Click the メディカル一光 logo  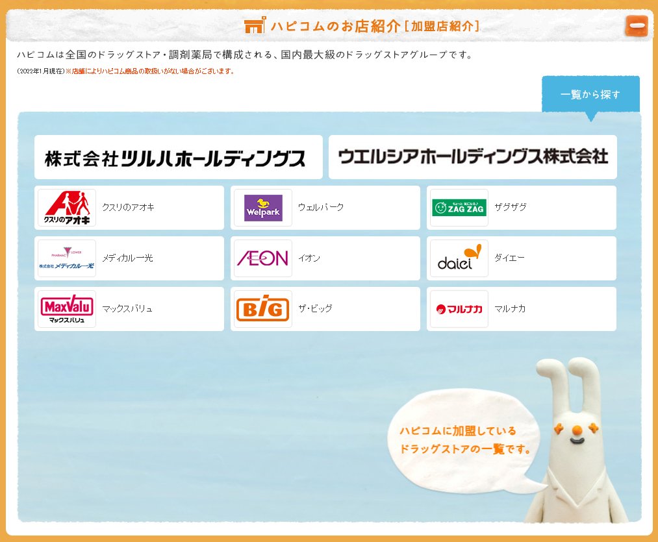67,258
